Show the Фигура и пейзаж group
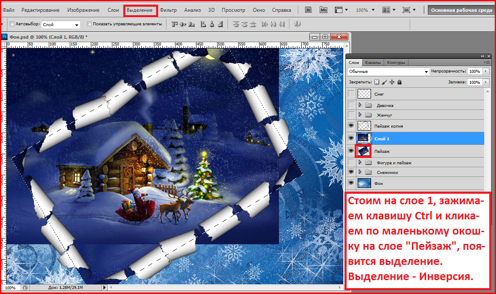 [351, 162]
